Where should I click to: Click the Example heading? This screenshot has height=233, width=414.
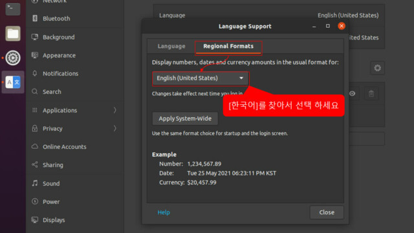tap(164, 155)
